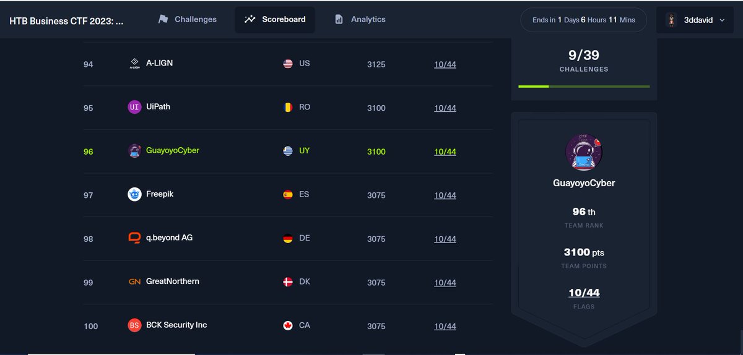743x355 pixels.
Task: Open BCK Security Inc's 10/44 flags link
Action: tap(445, 327)
